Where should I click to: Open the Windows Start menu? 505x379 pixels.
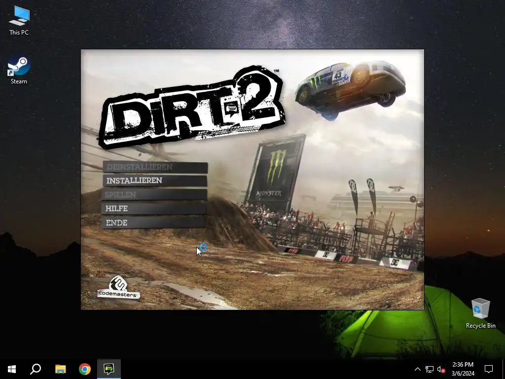coord(12,369)
